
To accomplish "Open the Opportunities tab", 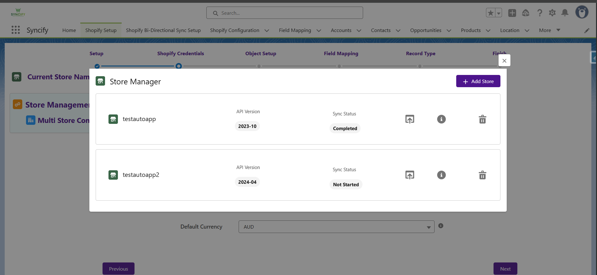I will [425, 30].
